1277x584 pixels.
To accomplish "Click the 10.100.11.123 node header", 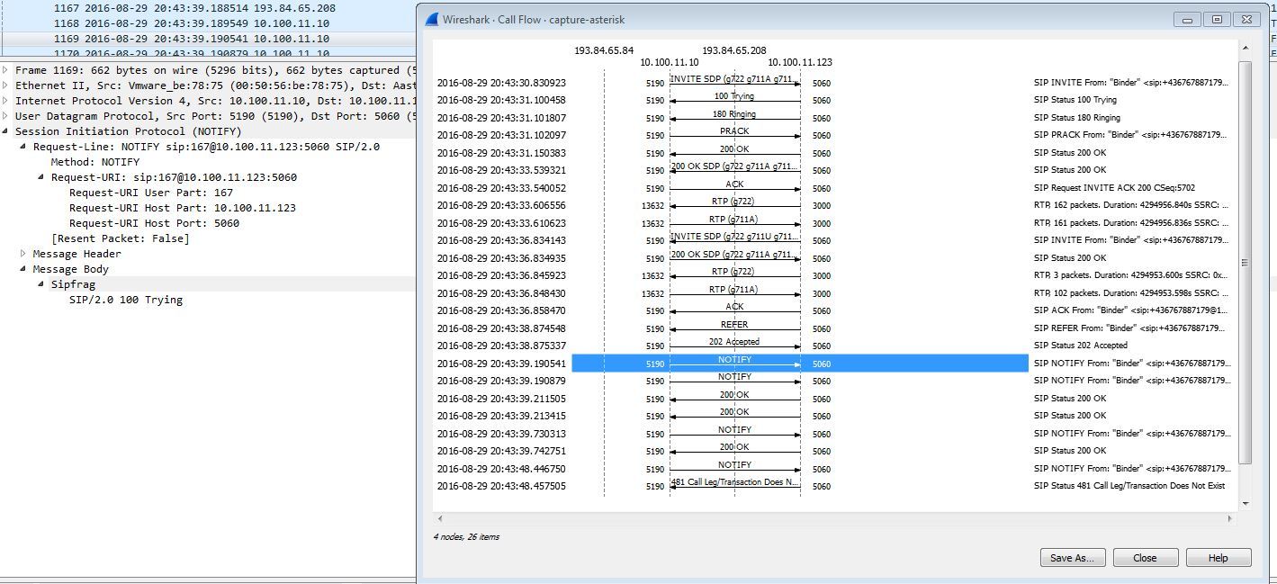I will point(800,62).
